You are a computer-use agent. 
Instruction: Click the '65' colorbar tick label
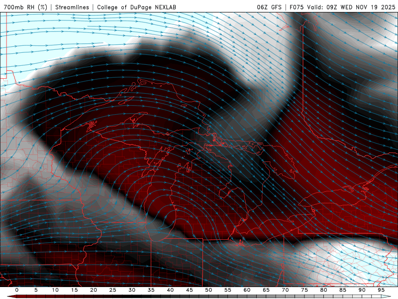(266, 290)
